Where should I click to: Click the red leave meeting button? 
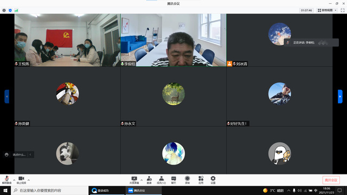click(x=331, y=180)
